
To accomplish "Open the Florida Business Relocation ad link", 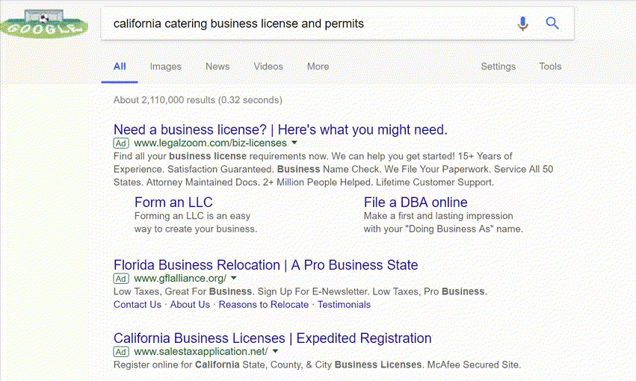I will pos(265,265).
